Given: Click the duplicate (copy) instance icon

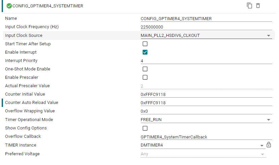Looking at the screenshot, I should (x=249, y=6).
